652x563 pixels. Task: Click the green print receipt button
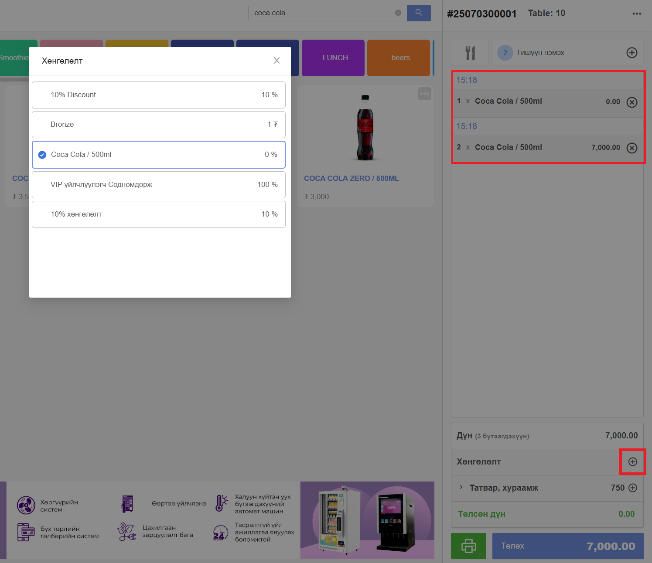(x=468, y=546)
